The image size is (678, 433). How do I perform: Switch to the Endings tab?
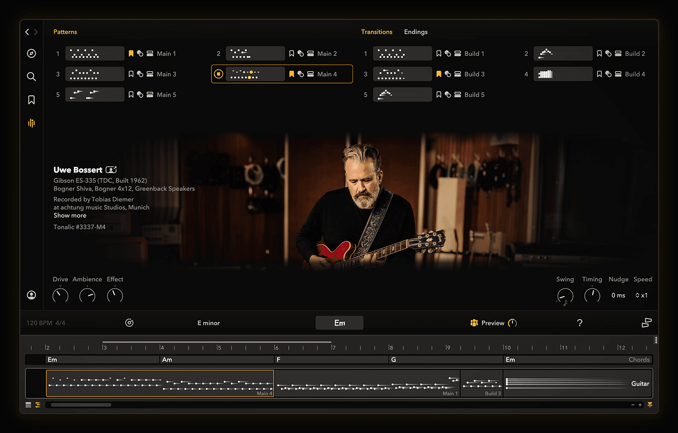point(416,32)
